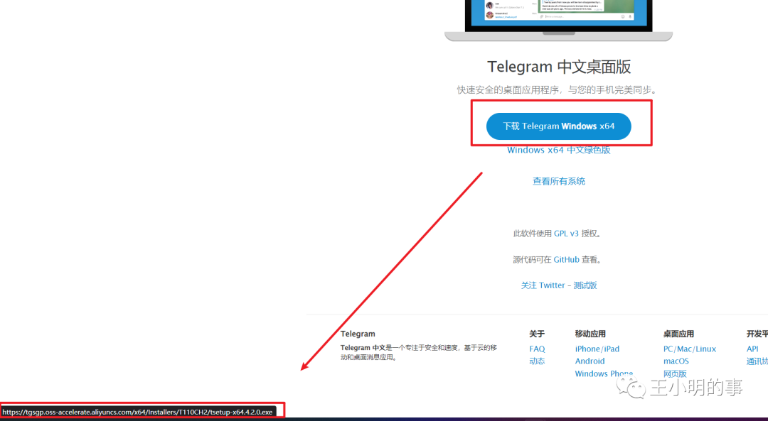Click the laptop screenshot image
The height and width of the screenshot is (421, 768).
click(558, 21)
